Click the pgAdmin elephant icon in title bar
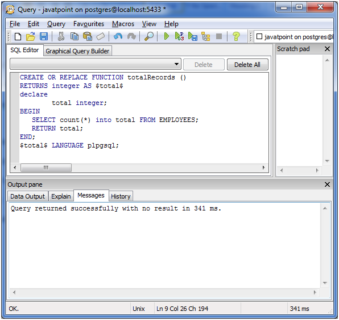The height and width of the screenshot is (320, 339). click(10, 10)
